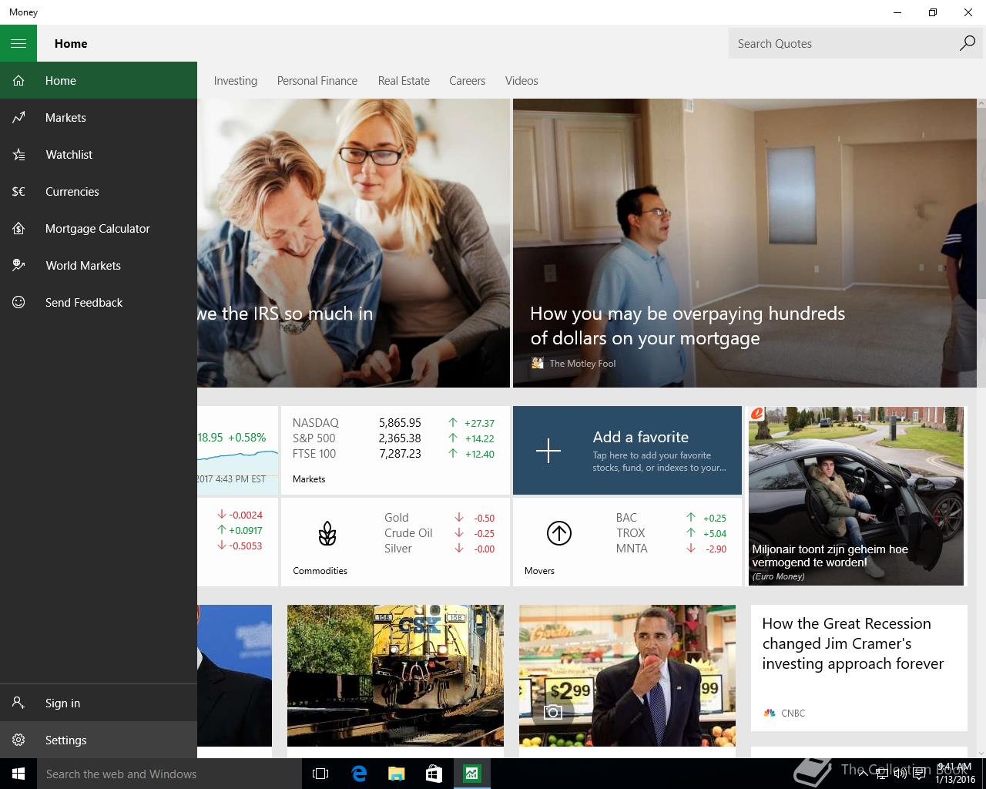The width and height of the screenshot is (986, 789).
Task: Open Settings label in sidebar
Action: 66,740
